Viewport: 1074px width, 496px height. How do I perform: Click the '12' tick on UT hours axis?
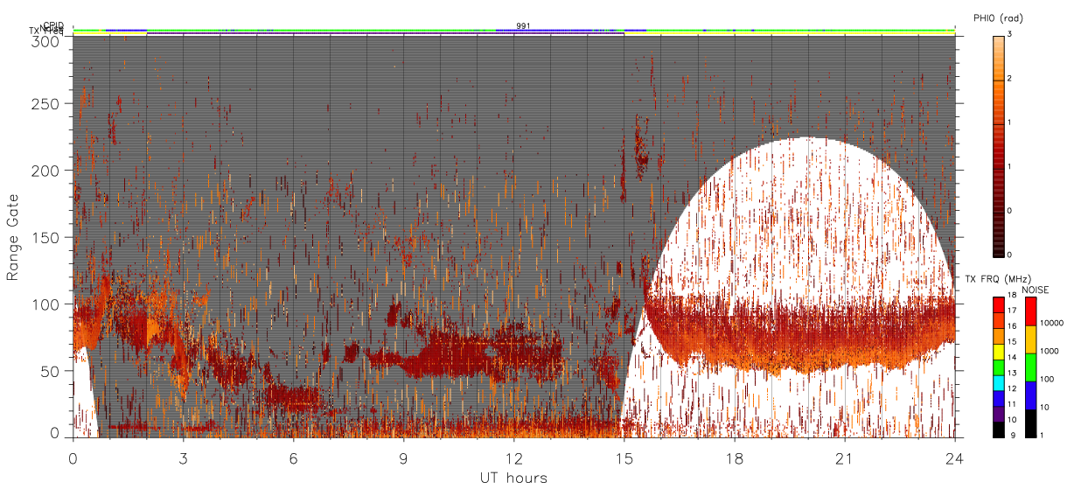(513, 458)
